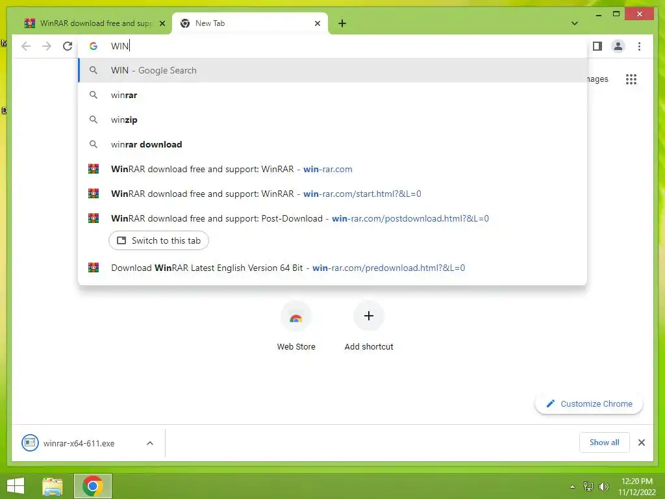Open the volume tray icon
Viewport: 665px width, 499px height.
[603, 487]
